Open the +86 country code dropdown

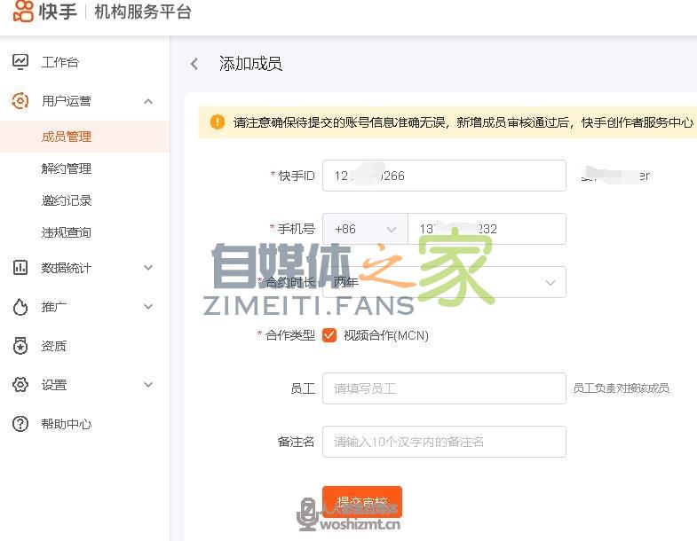point(365,229)
